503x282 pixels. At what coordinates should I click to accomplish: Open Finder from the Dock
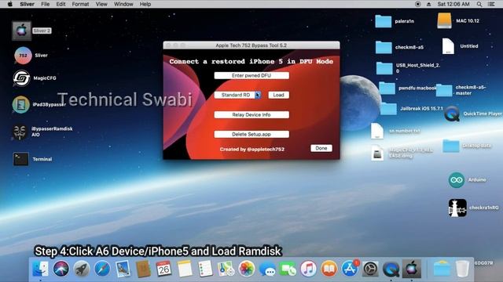click(40, 269)
